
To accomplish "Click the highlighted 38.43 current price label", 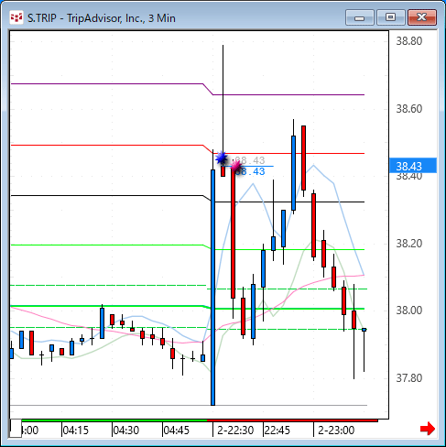I will point(413,166).
